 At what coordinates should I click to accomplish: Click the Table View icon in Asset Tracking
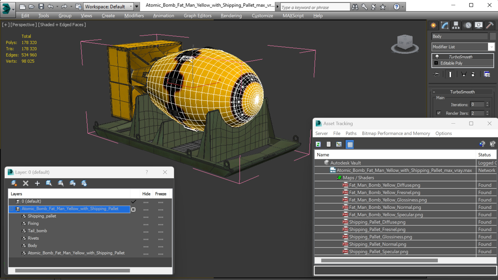tap(350, 144)
